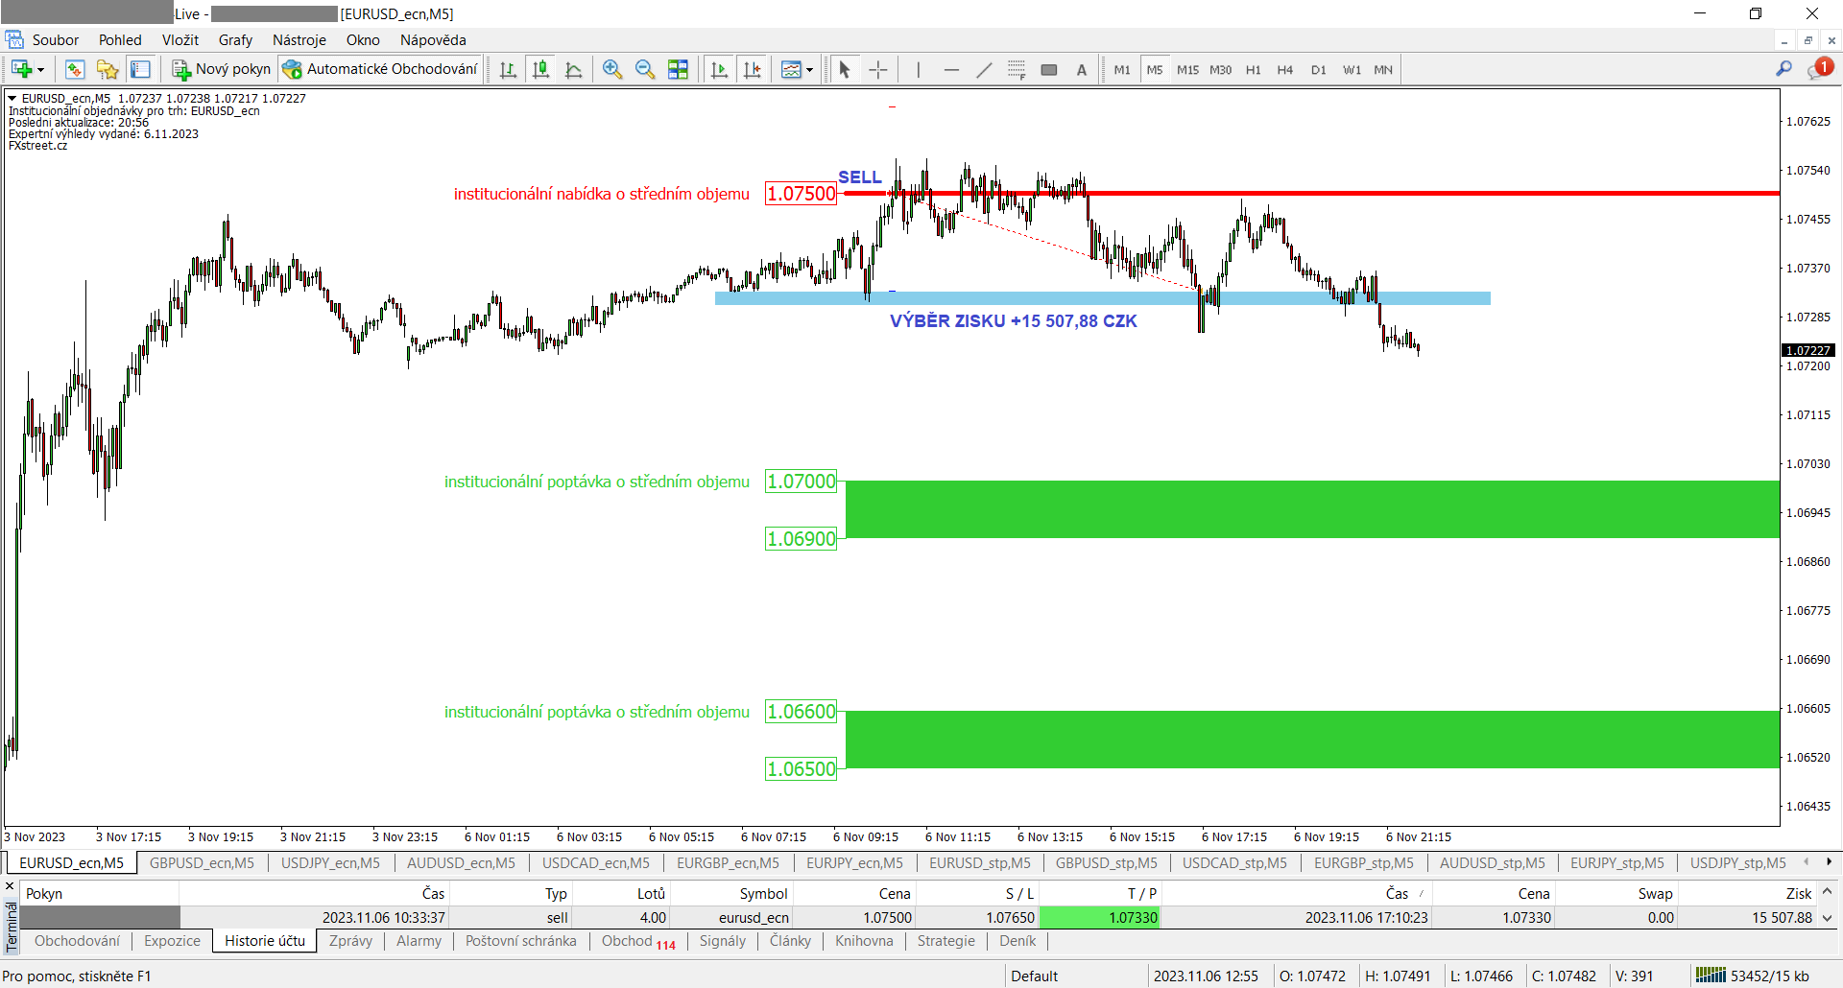1843x988 pixels.
Task: Toggle chart auto scroll icon
Action: tap(719, 69)
